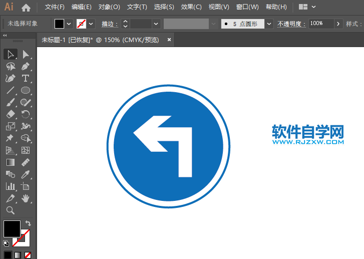Viewport: 364px width, 259px height.
Task: Step the stroke weight with spinner arrows
Action: (x=125, y=24)
